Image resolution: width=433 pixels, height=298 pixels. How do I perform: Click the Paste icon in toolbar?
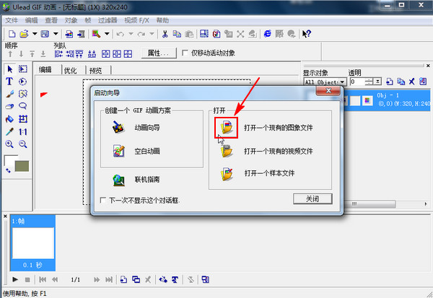pos(189,34)
